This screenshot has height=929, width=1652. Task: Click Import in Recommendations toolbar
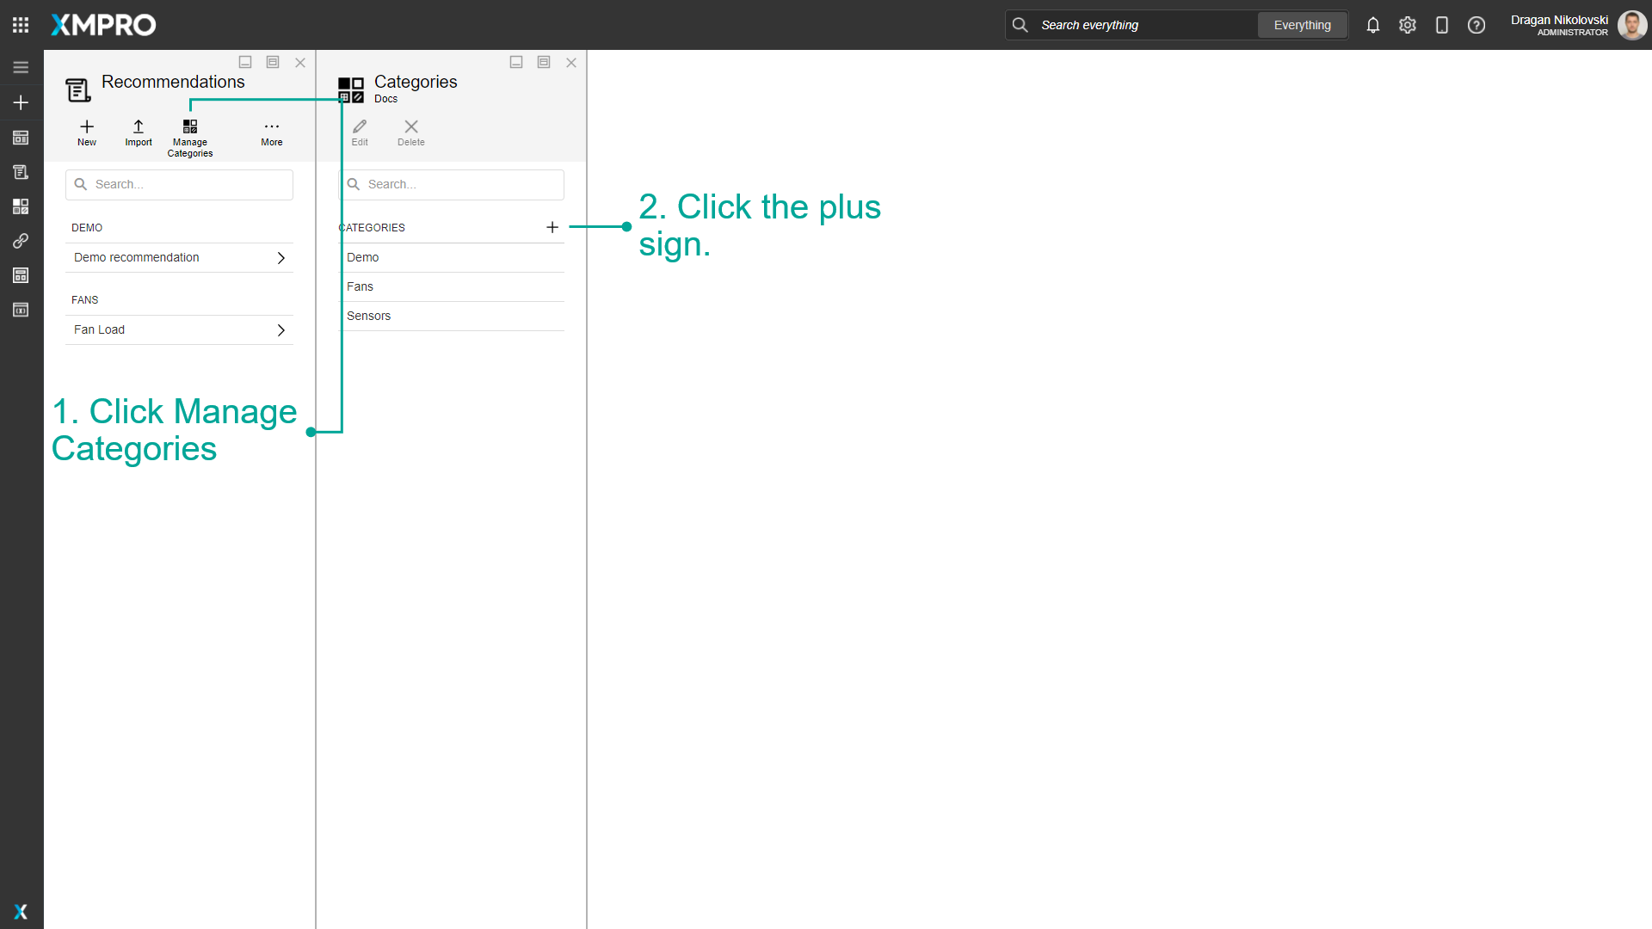(139, 132)
